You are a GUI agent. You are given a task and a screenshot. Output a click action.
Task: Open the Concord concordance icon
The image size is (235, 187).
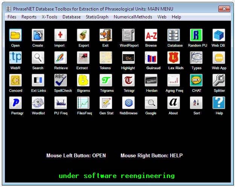tap(15, 81)
